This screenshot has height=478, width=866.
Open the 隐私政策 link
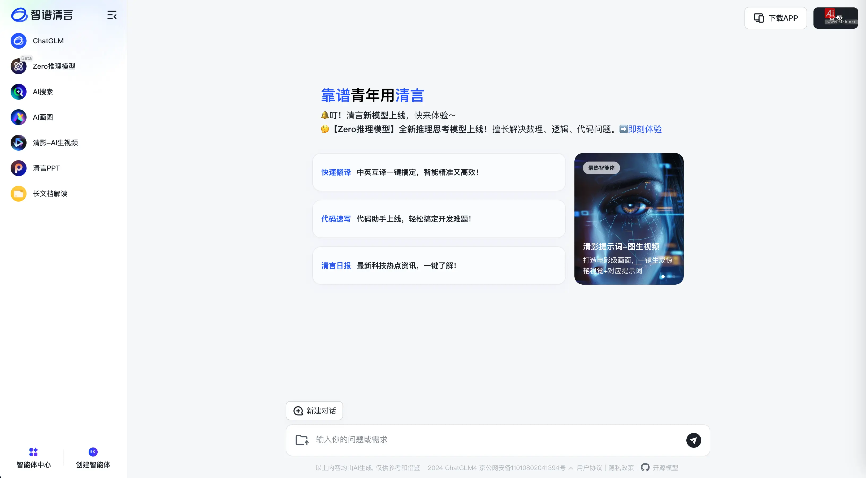[x=621, y=468]
